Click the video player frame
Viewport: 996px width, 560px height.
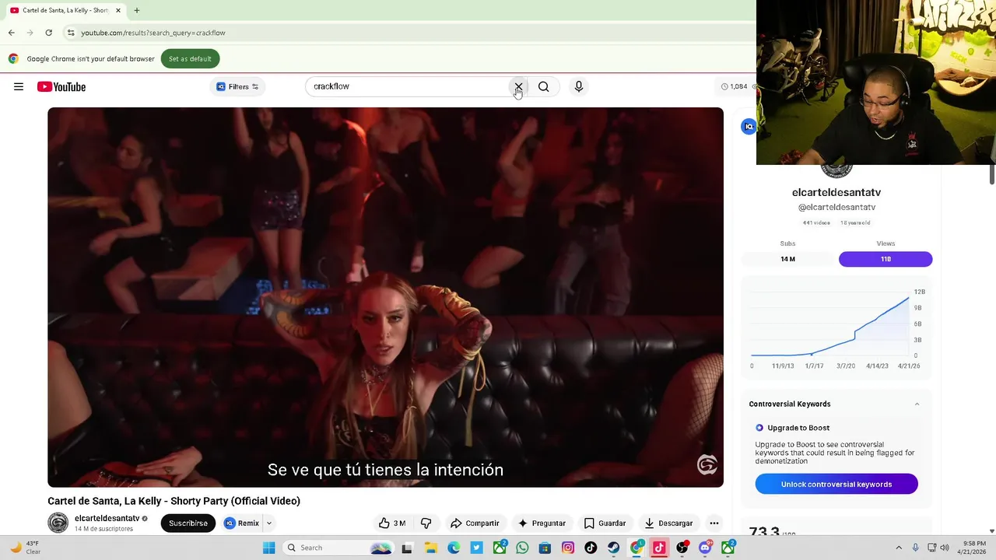385,297
